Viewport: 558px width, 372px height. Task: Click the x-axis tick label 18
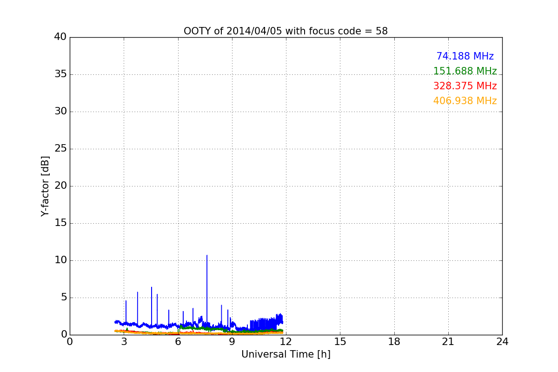[x=394, y=342]
